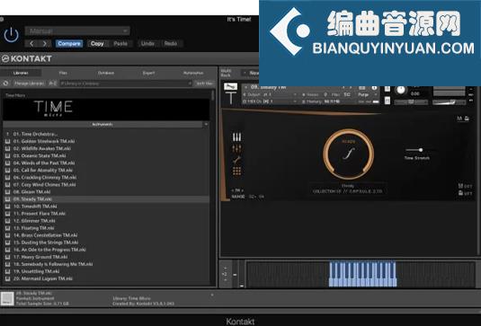Image resolution: width=481 pixels, height=326 pixels.
Task: Click the Redo button
Action: [x=171, y=43]
